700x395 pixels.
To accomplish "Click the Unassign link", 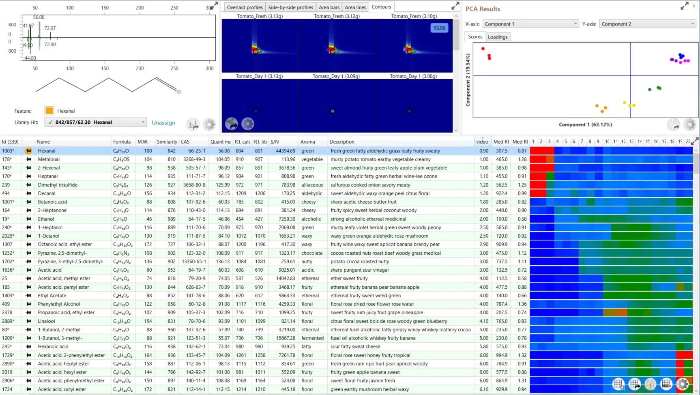I will point(163,122).
